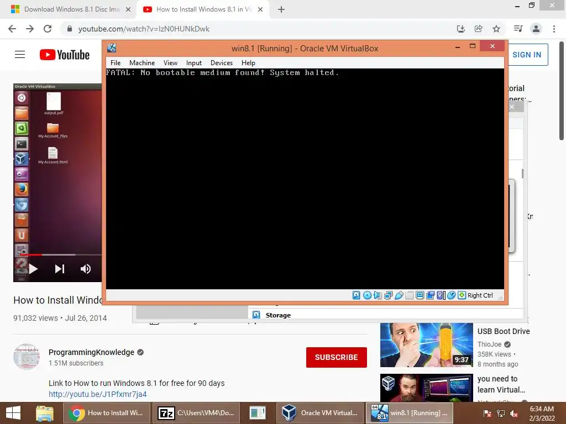Click the Action Center flag tray icon
Screen dimensions: 566x424
point(488,414)
